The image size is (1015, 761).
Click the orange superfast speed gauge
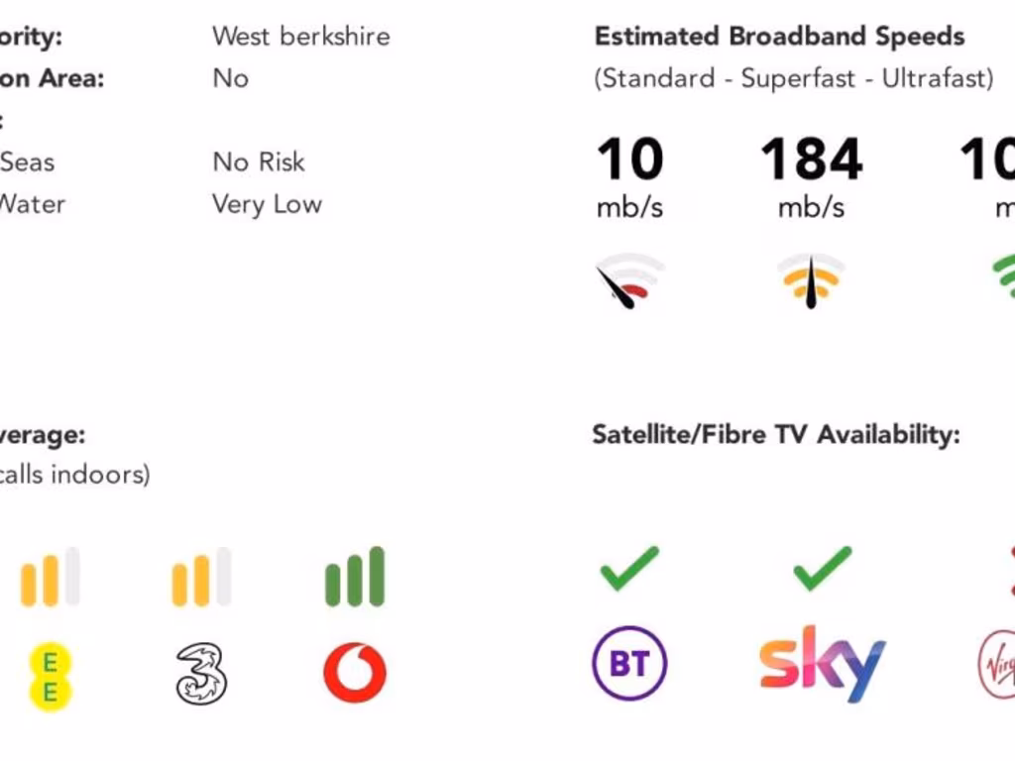click(811, 279)
